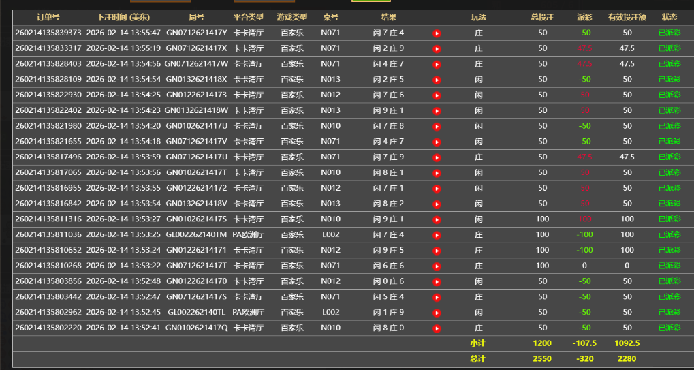
Task: Click play button for round GN0132621418V
Action: click(437, 204)
